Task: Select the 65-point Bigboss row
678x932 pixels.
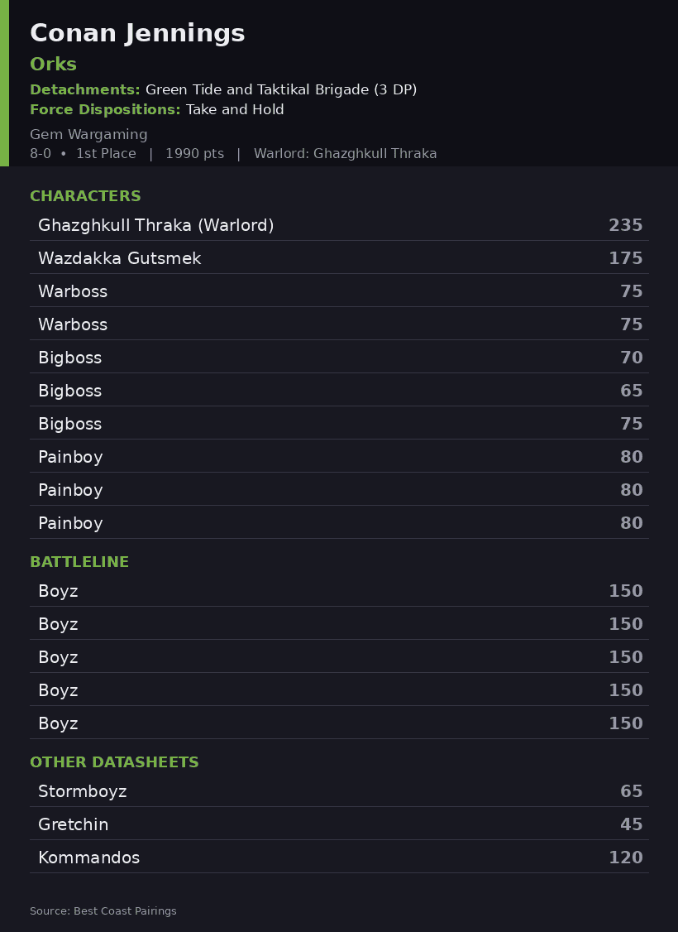Action: tap(339, 390)
